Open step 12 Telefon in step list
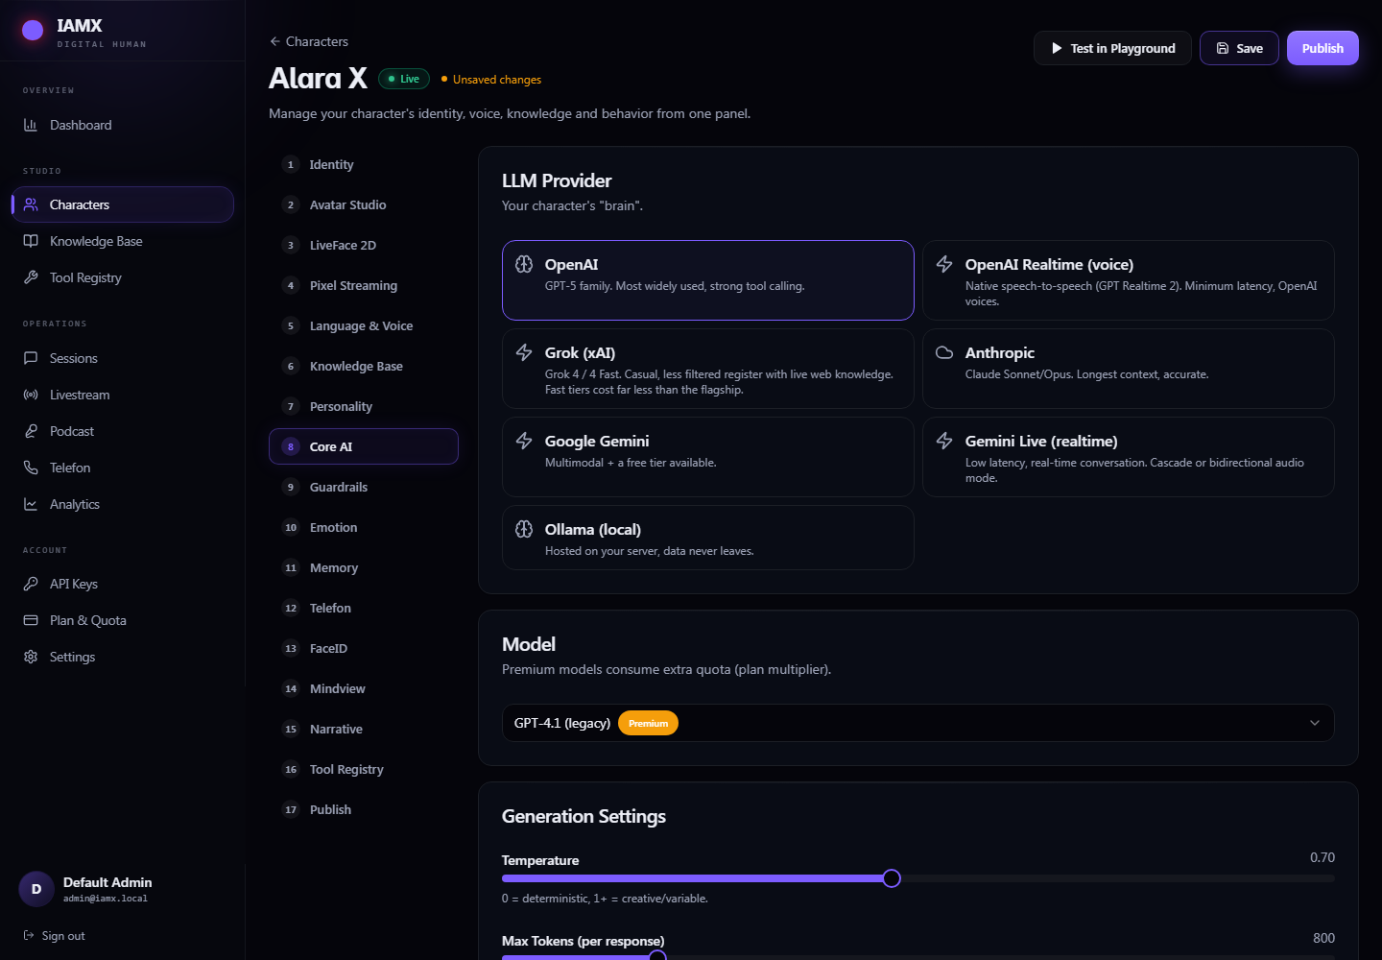The image size is (1382, 960). tap(363, 608)
